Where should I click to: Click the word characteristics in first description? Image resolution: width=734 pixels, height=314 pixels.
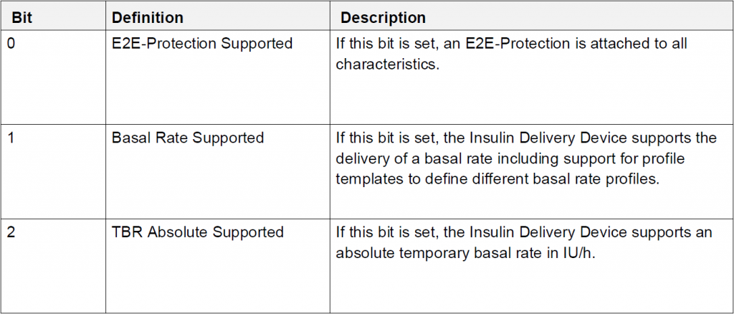[388, 65]
